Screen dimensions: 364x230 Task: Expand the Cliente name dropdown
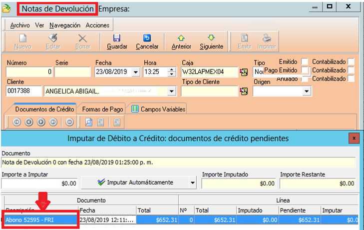(172, 91)
